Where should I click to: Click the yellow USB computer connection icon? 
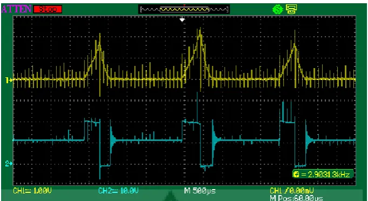[x=291, y=9]
